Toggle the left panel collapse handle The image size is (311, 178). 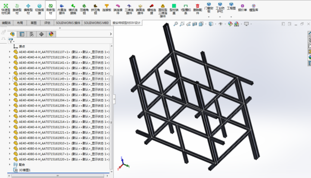[x=114, y=99]
